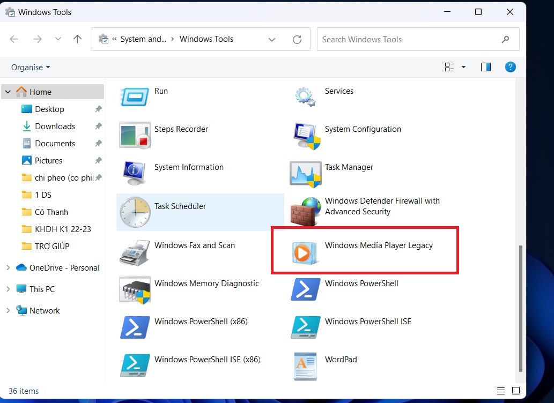Image resolution: width=554 pixels, height=403 pixels.
Task: Toggle the preview pane button
Action: [486, 67]
